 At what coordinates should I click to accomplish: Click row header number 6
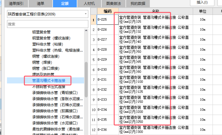point(93,70)
